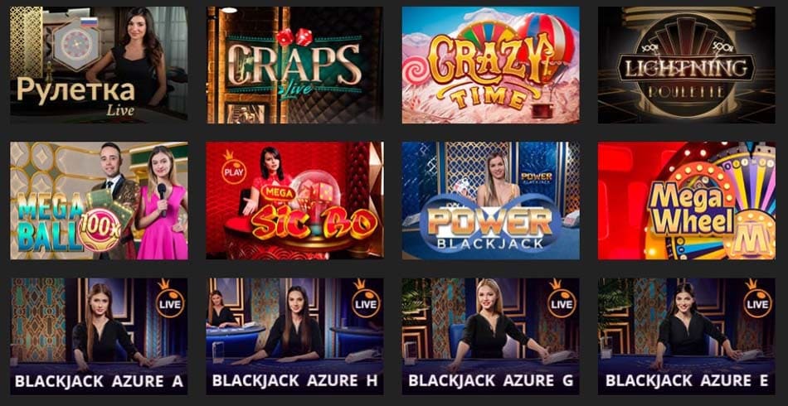Open the Lightning Roulette tile

687,65
